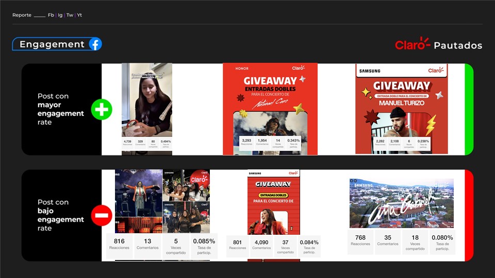Click the Post con mayor engagement rate label

[x=61, y=109]
